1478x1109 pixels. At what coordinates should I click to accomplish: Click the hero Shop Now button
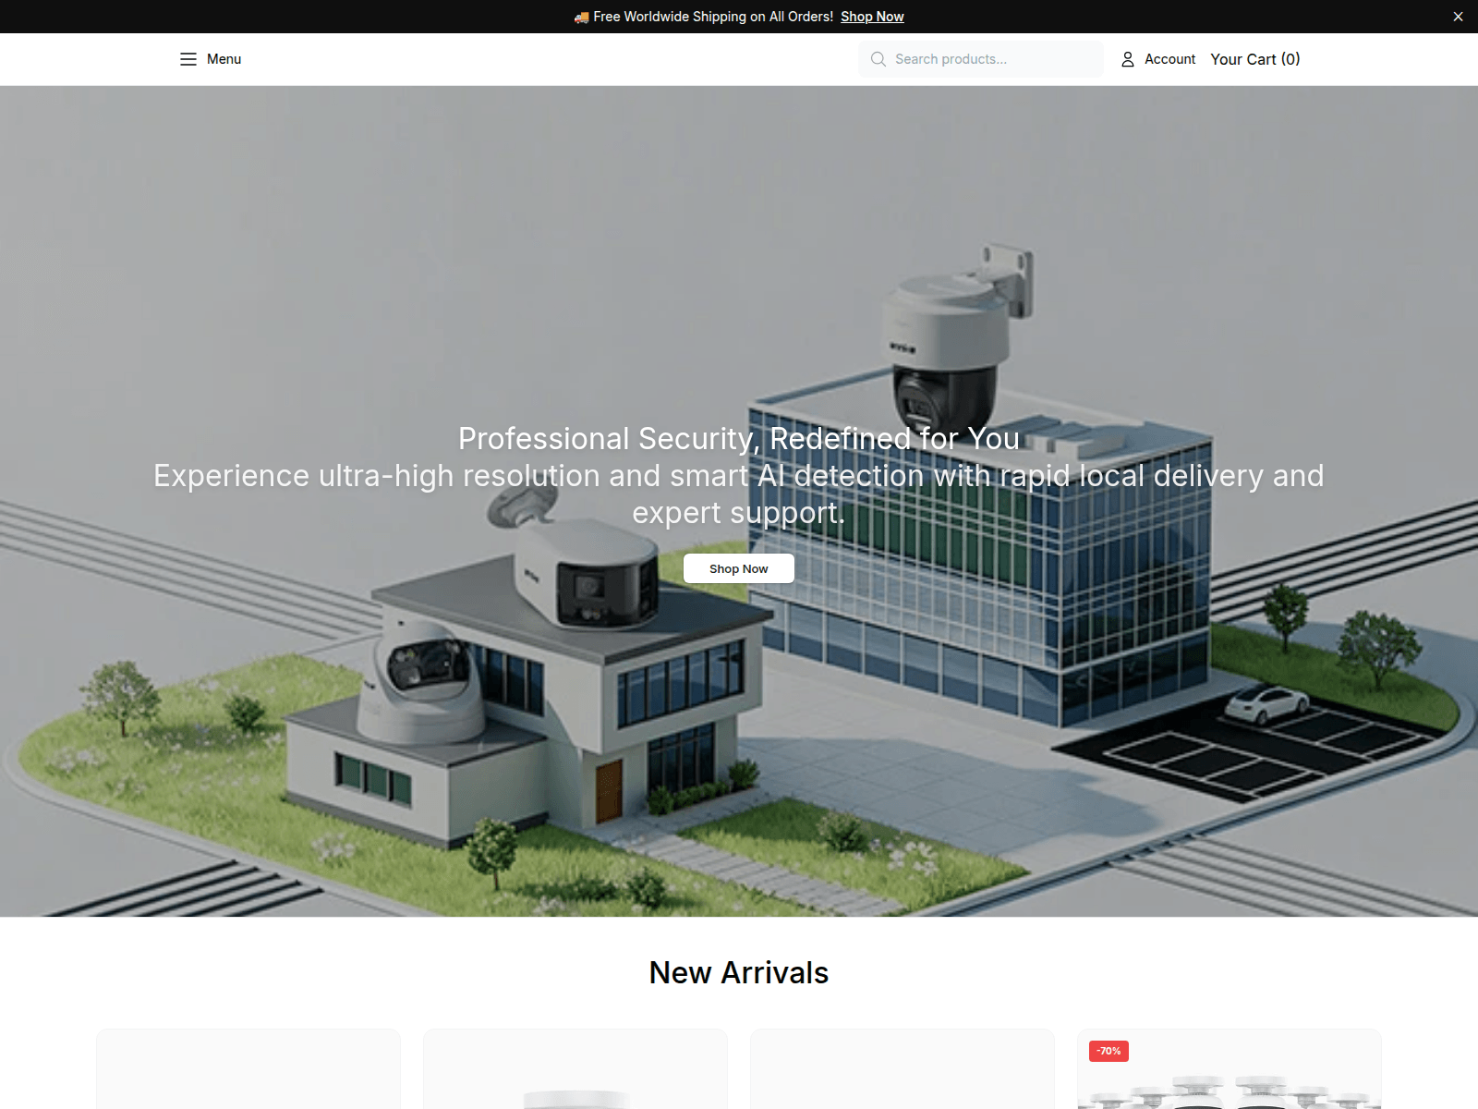pyautogui.click(x=739, y=568)
